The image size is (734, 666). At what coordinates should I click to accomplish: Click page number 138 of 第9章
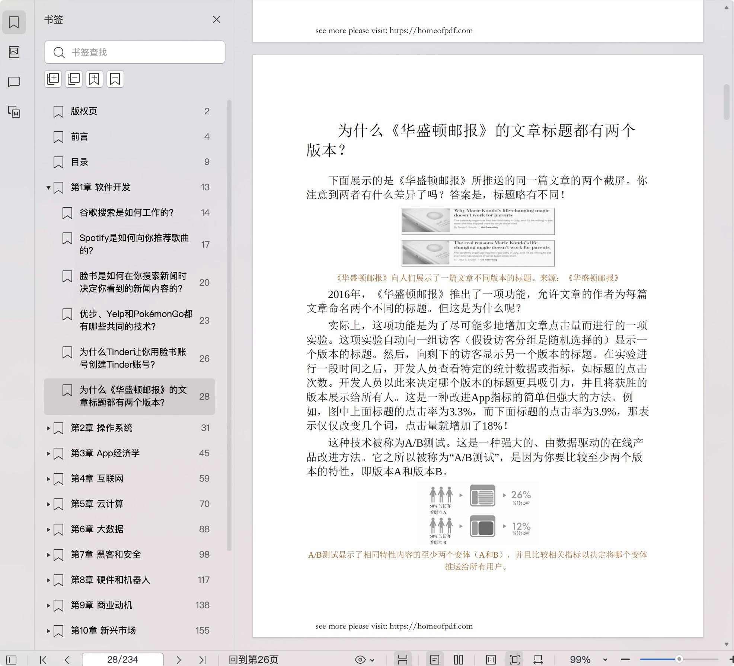(x=202, y=605)
